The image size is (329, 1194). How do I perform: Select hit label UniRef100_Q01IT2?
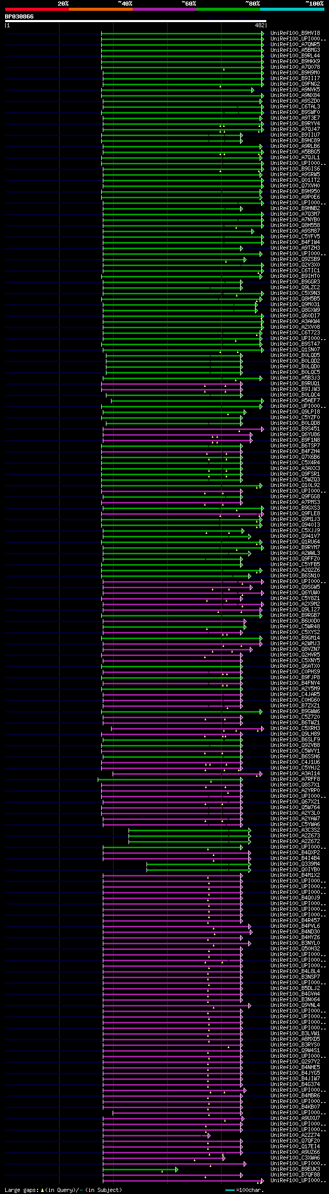(x=296, y=180)
